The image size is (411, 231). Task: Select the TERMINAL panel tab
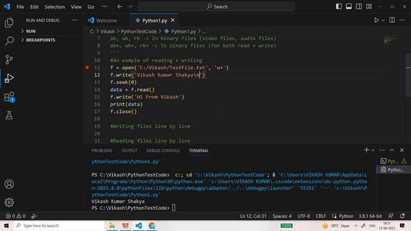point(198,151)
